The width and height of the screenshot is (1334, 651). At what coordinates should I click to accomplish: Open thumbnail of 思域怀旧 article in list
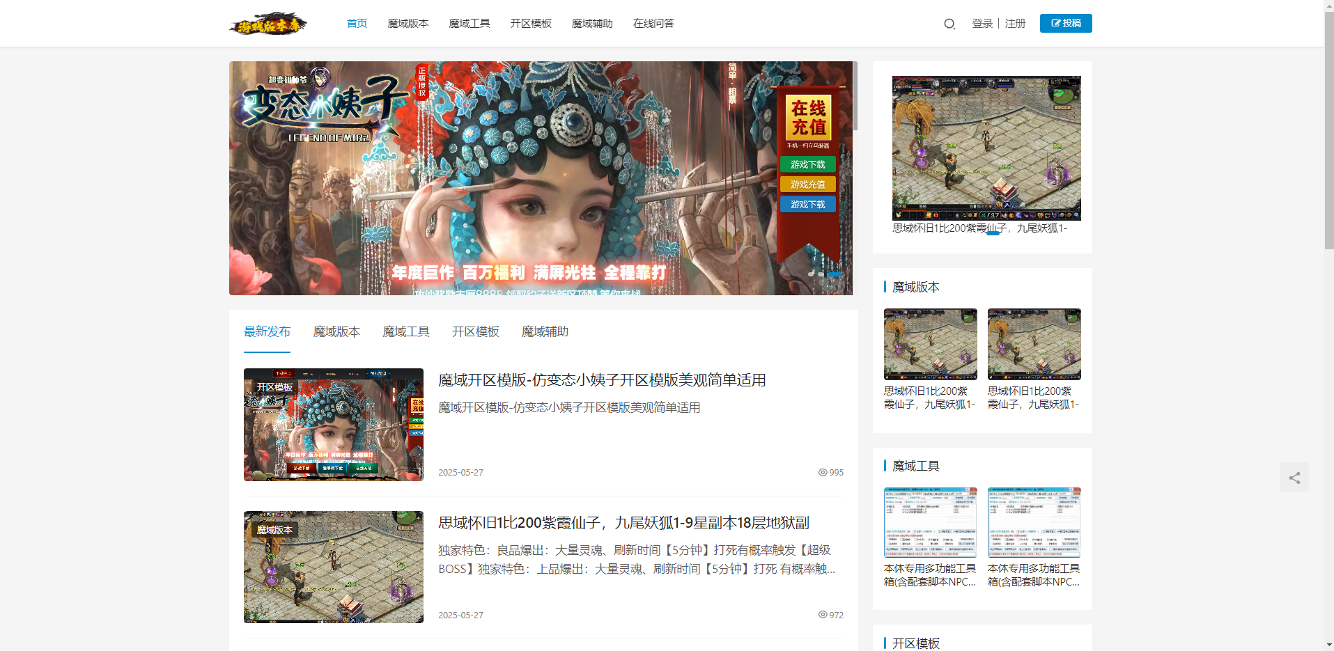[x=334, y=567]
